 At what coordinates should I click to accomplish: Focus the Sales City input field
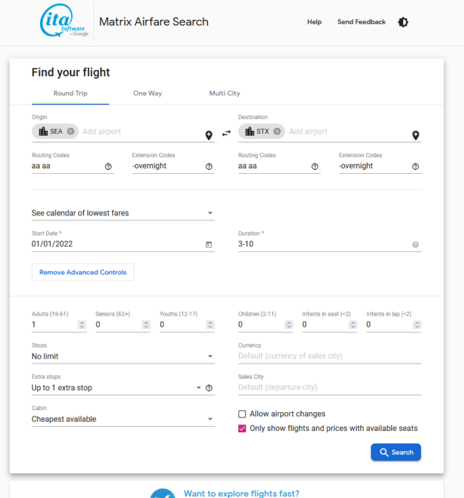tap(330, 387)
